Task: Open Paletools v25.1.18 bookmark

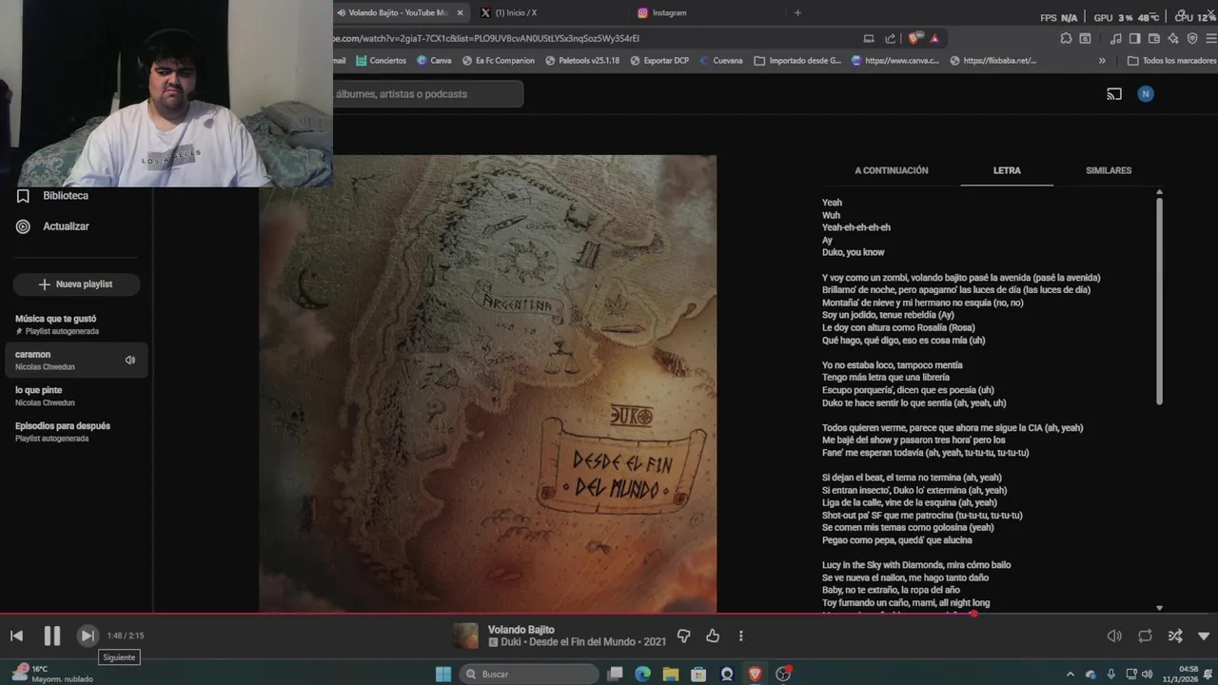Action: [x=582, y=60]
